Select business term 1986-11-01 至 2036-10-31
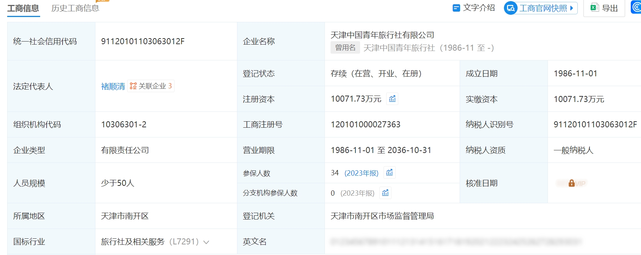This screenshot has height=255, width=641. pyautogui.click(x=381, y=150)
